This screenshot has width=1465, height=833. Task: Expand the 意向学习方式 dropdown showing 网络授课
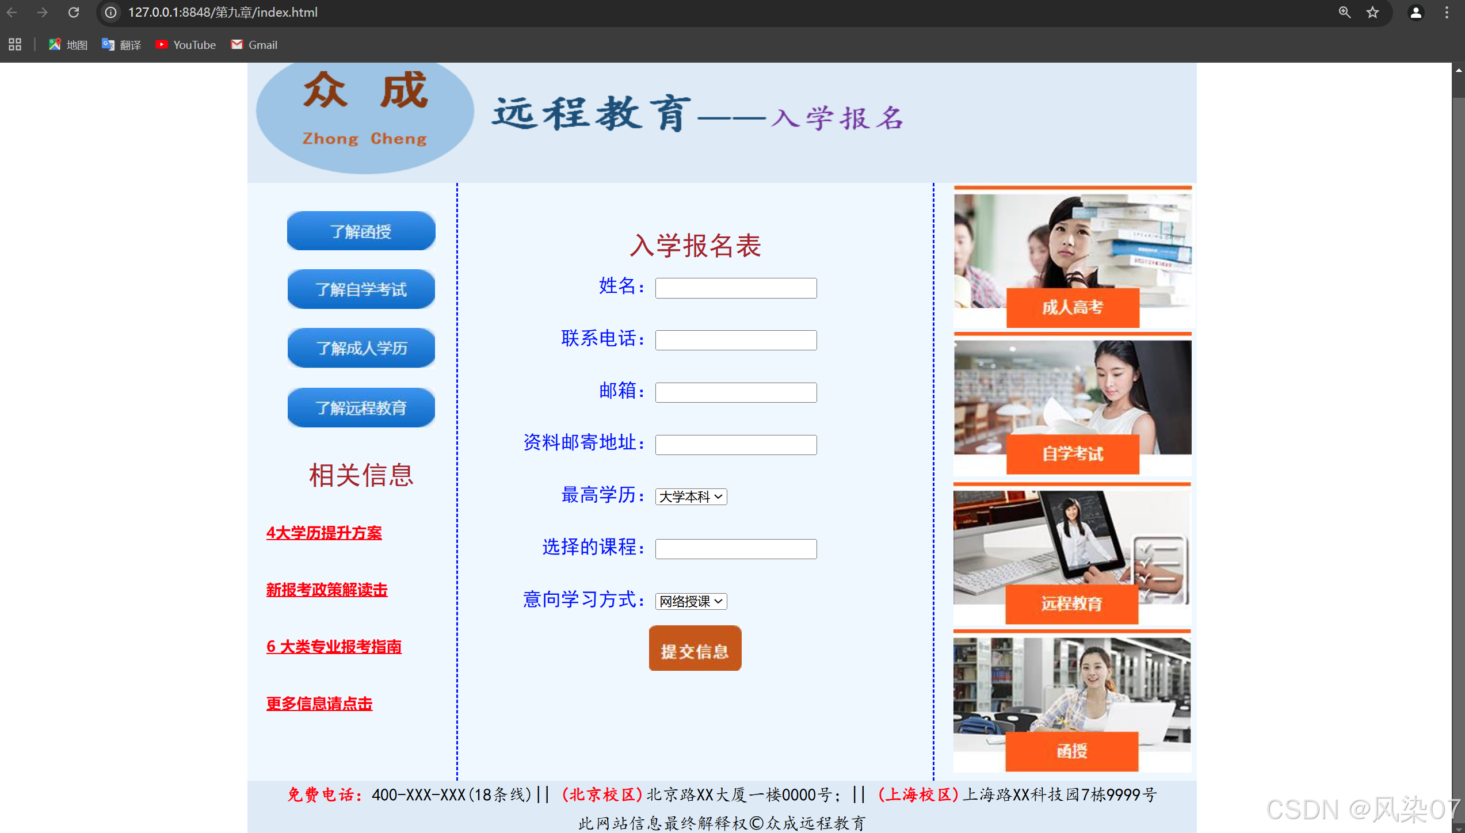point(691,601)
